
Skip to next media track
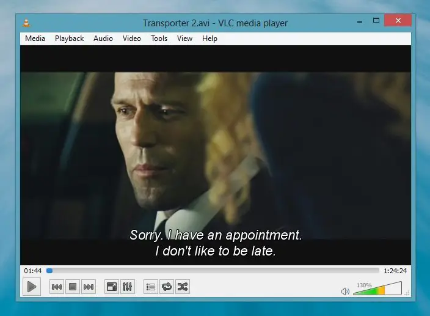tap(89, 287)
